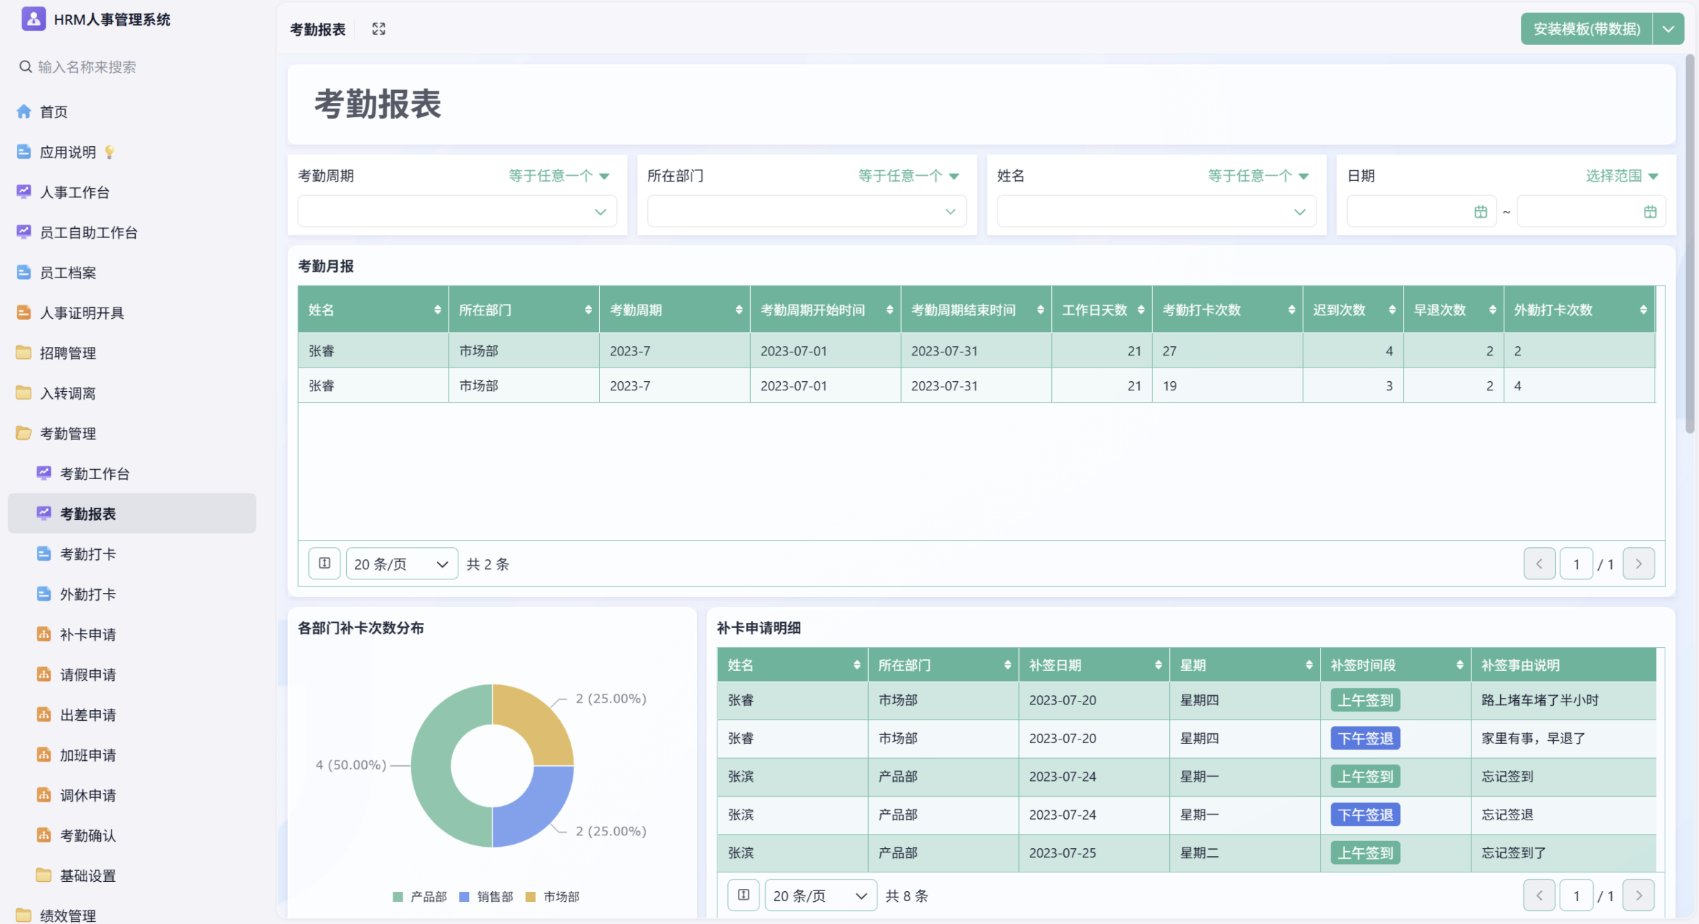Click the column settings icon in 补卡申请明细 footer
The width and height of the screenshot is (1699, 924).
pyautogui.click(x=743, y=895)
